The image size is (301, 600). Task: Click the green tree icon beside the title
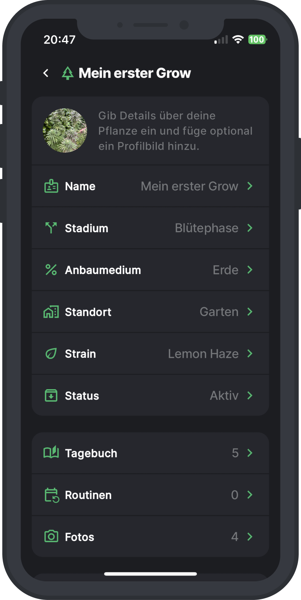(x=68, y=73)
